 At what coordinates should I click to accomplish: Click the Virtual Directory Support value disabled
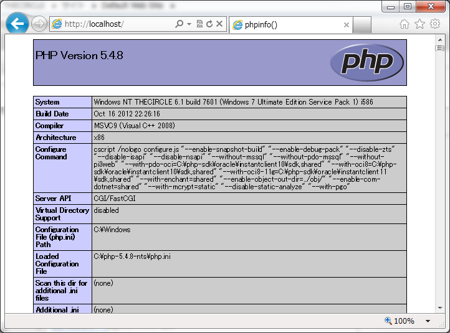pos(106,210)
